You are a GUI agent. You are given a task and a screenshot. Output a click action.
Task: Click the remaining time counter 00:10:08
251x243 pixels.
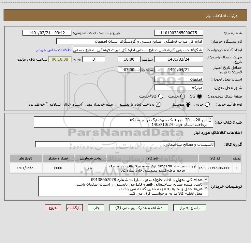(60, 59)
